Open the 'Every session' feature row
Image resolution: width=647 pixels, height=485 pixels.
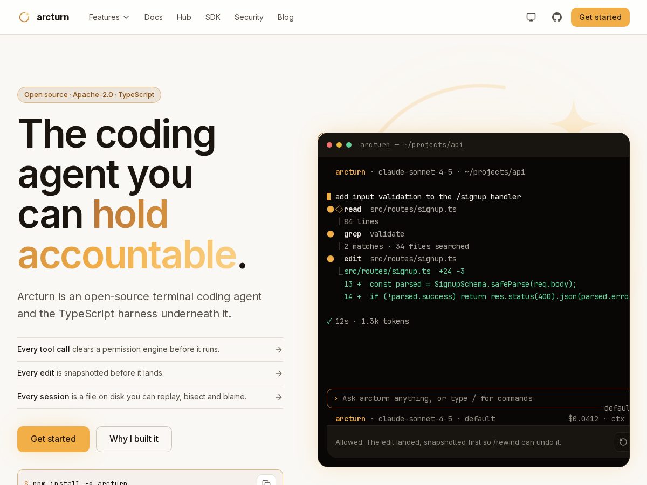point(150,397)
